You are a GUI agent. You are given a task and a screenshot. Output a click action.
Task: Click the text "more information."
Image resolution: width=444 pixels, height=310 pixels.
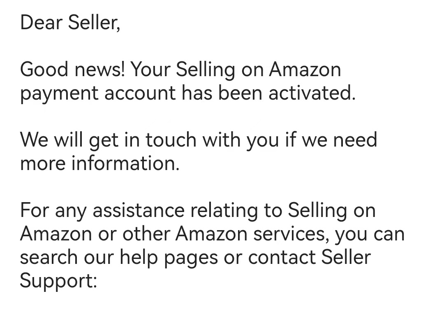(100, 163)
